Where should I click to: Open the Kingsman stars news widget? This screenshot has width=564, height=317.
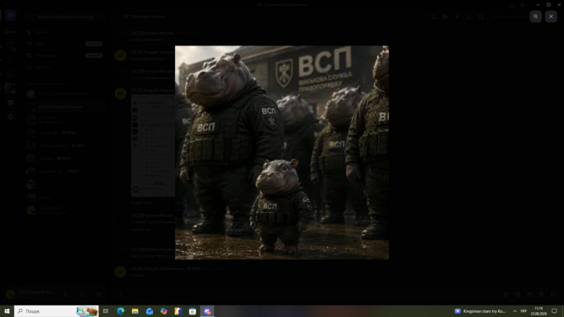coord(481,311)
